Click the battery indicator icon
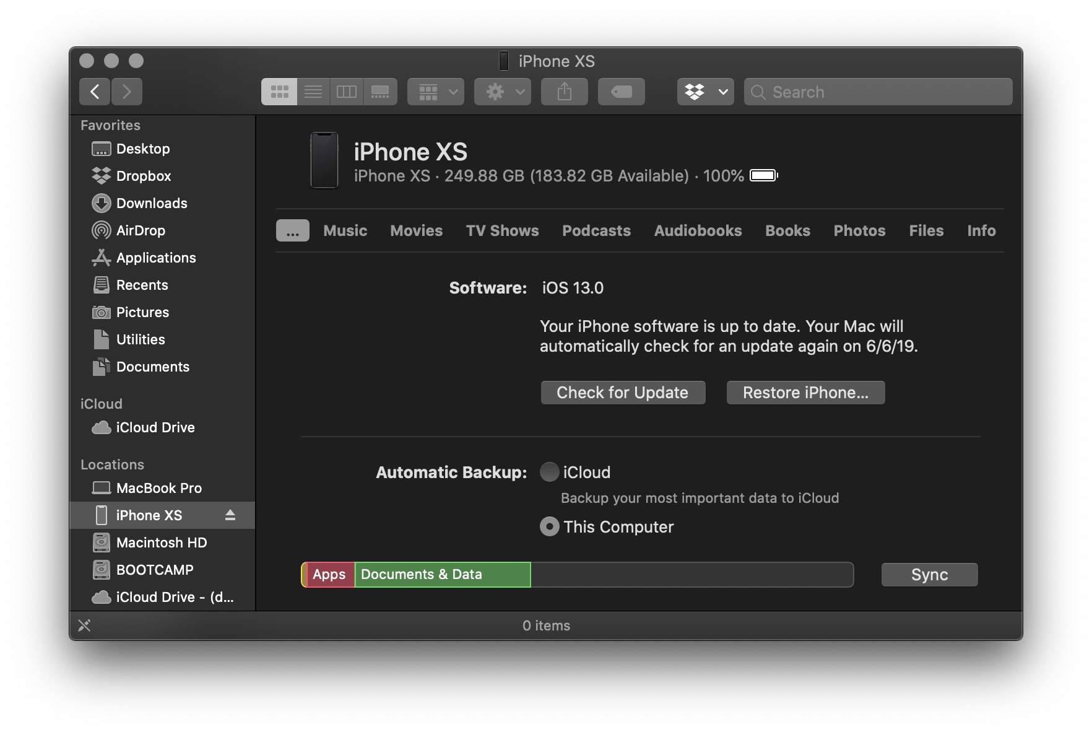 click(764, 175)
